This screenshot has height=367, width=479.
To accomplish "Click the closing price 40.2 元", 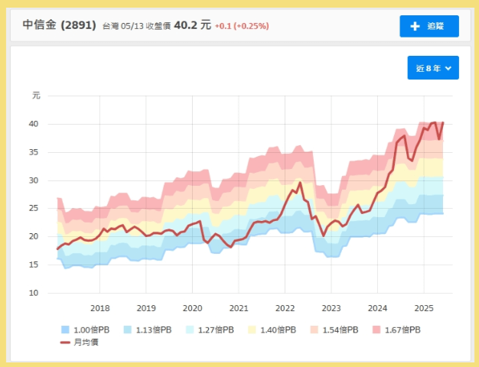I will (x=193, y=25).
